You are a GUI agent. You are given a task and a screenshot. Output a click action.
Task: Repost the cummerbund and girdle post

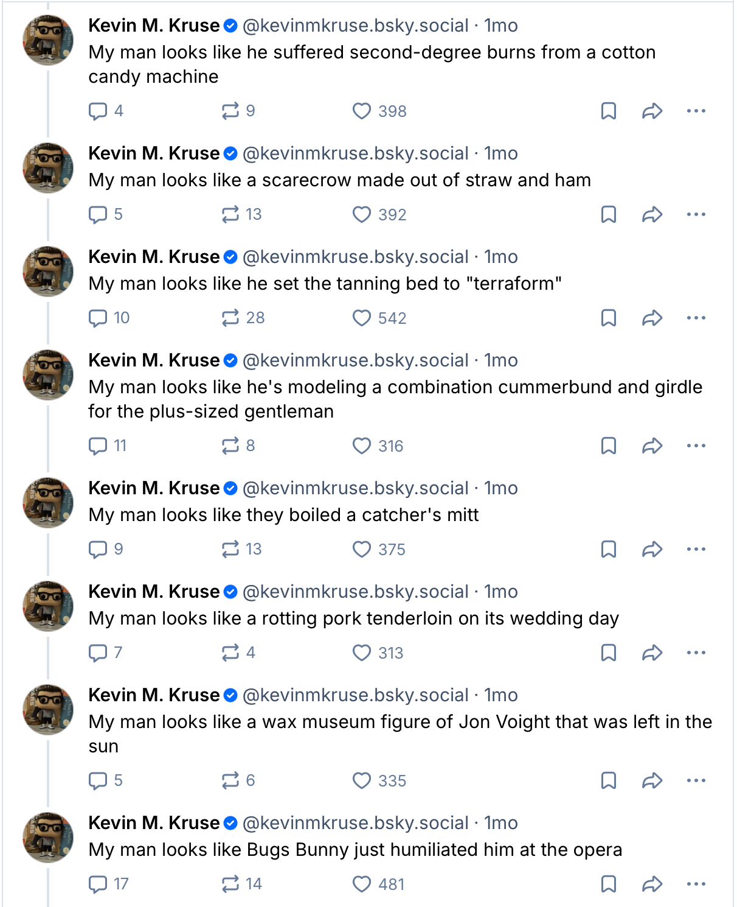[x=230, y=446]
